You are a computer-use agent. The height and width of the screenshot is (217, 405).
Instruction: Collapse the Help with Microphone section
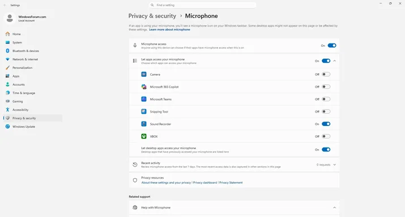335,207
